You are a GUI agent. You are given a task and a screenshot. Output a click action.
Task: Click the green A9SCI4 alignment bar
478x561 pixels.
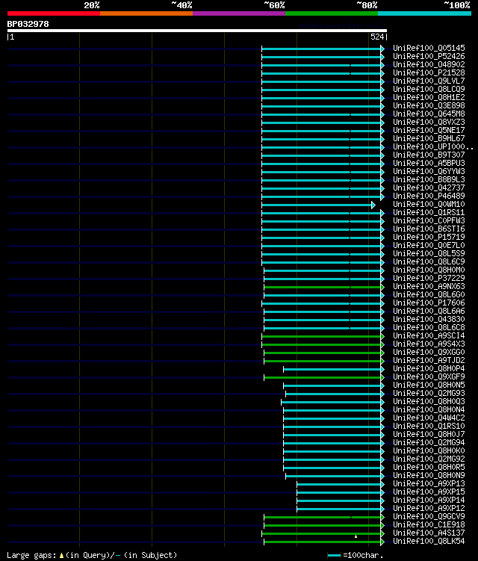coord(321,337)
